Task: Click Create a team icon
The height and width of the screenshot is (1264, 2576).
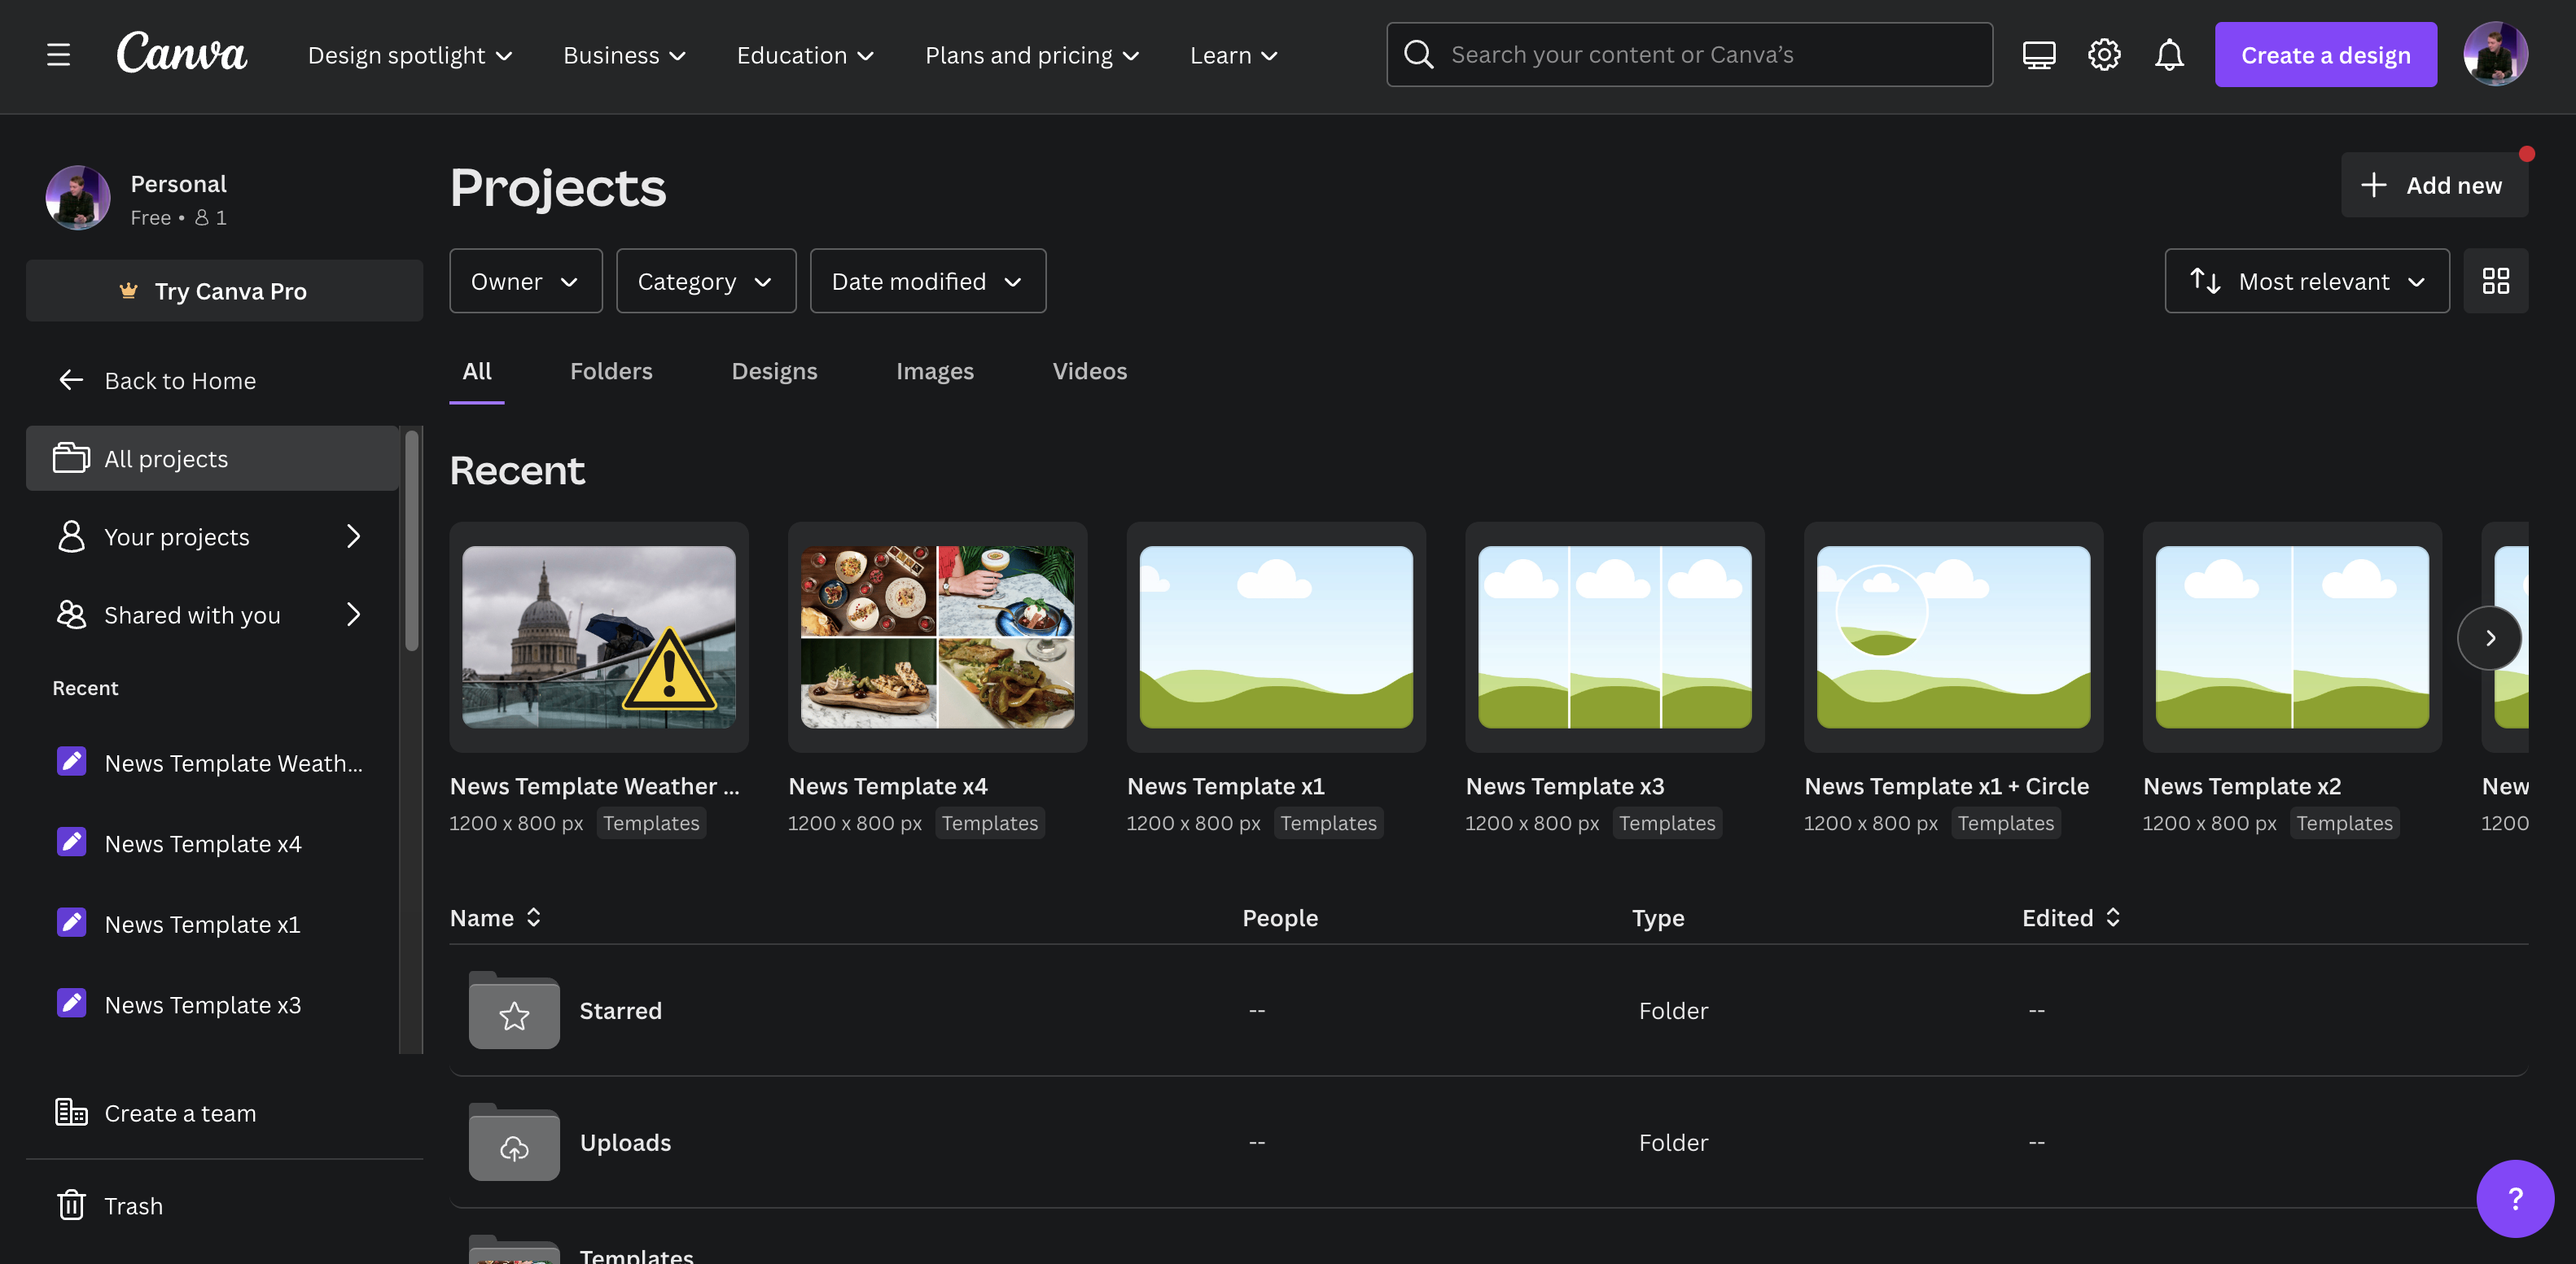Action: click(71, 1112)
